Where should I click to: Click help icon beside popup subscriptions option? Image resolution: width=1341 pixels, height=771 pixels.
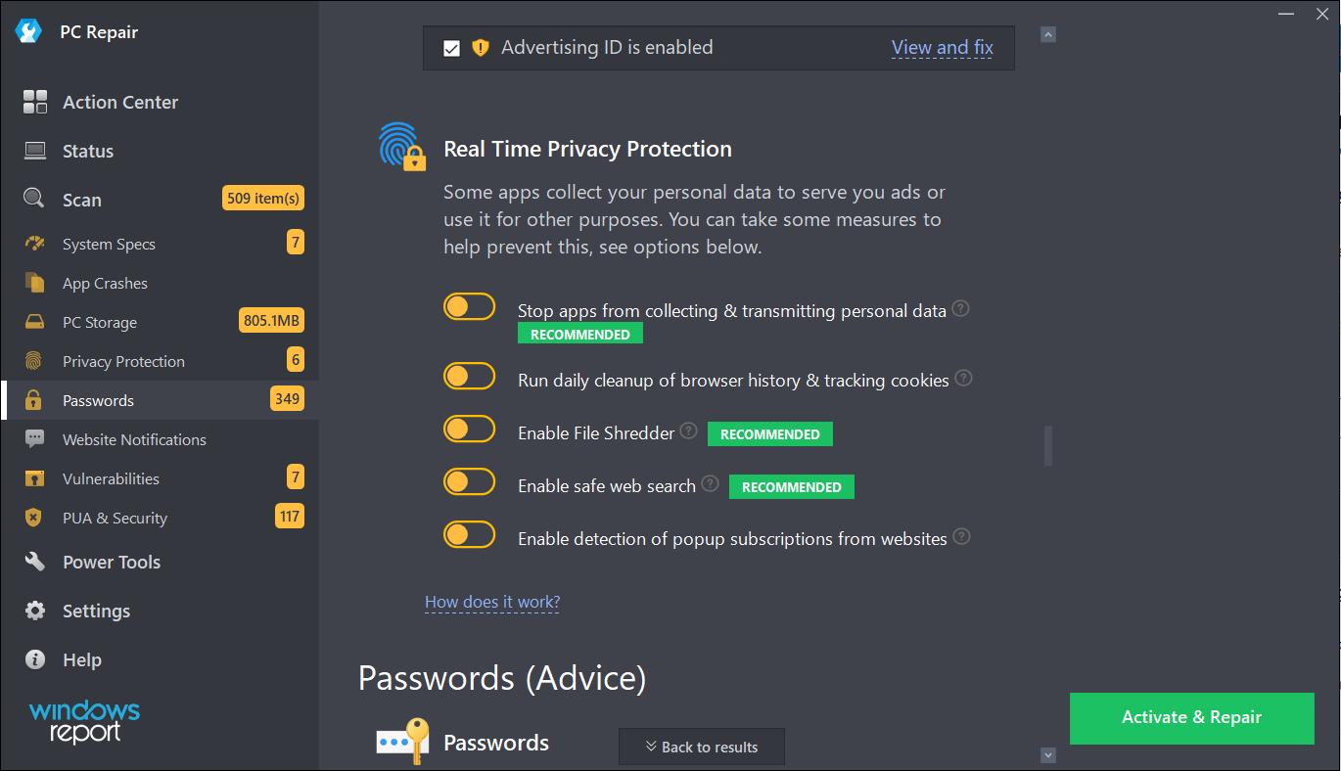click(x=962, y=536)
